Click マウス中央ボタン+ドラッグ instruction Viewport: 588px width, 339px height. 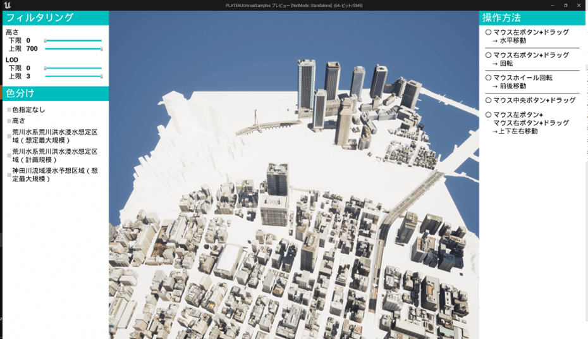tap(530, 101)
